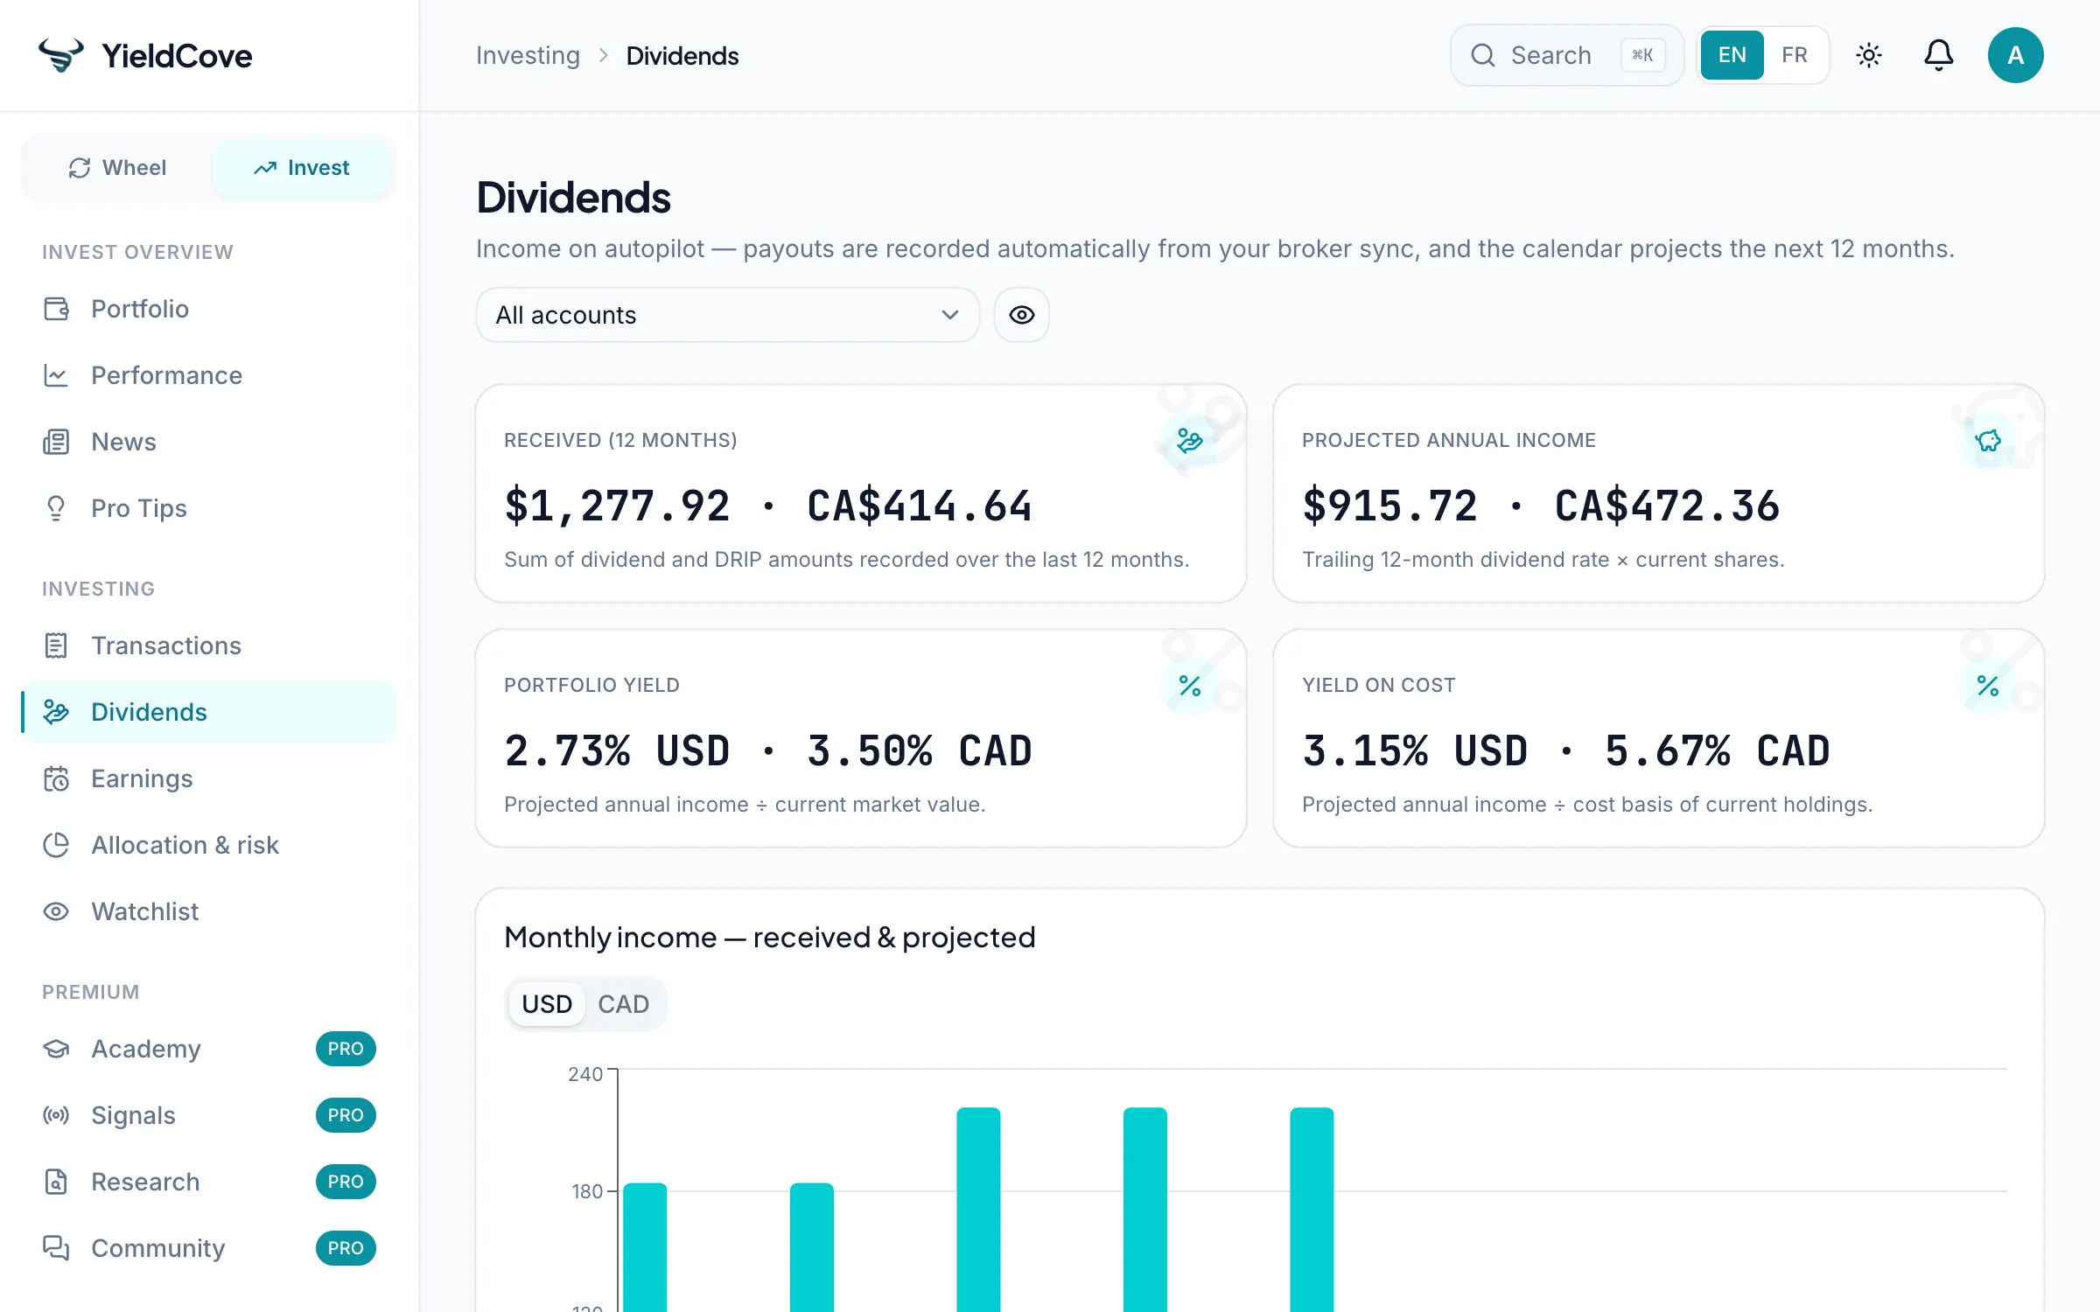Open the user avatar A menu

2016,55
